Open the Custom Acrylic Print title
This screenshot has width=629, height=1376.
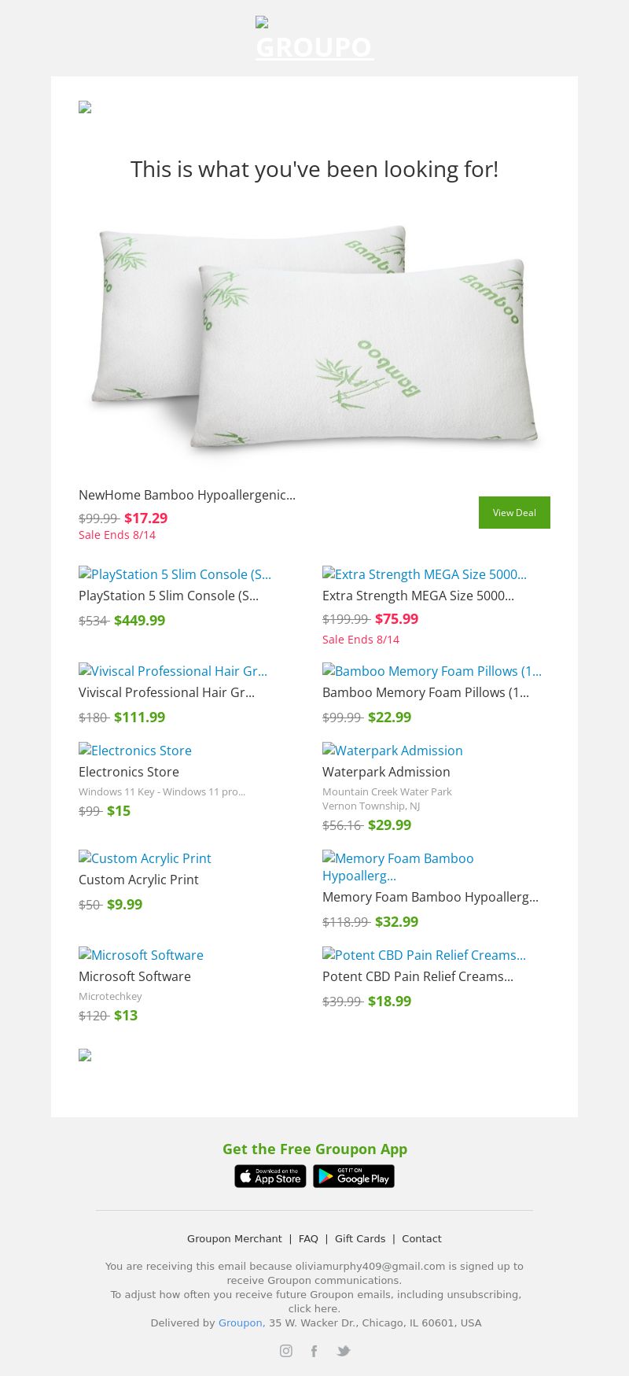point(138,880)
